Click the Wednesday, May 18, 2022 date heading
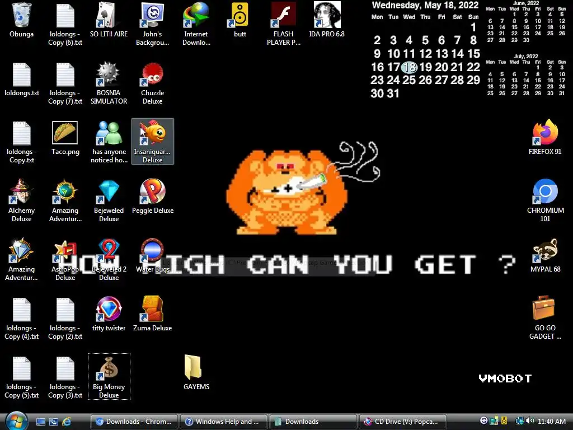This screenshot has height=430, width=573. [425, 6]
